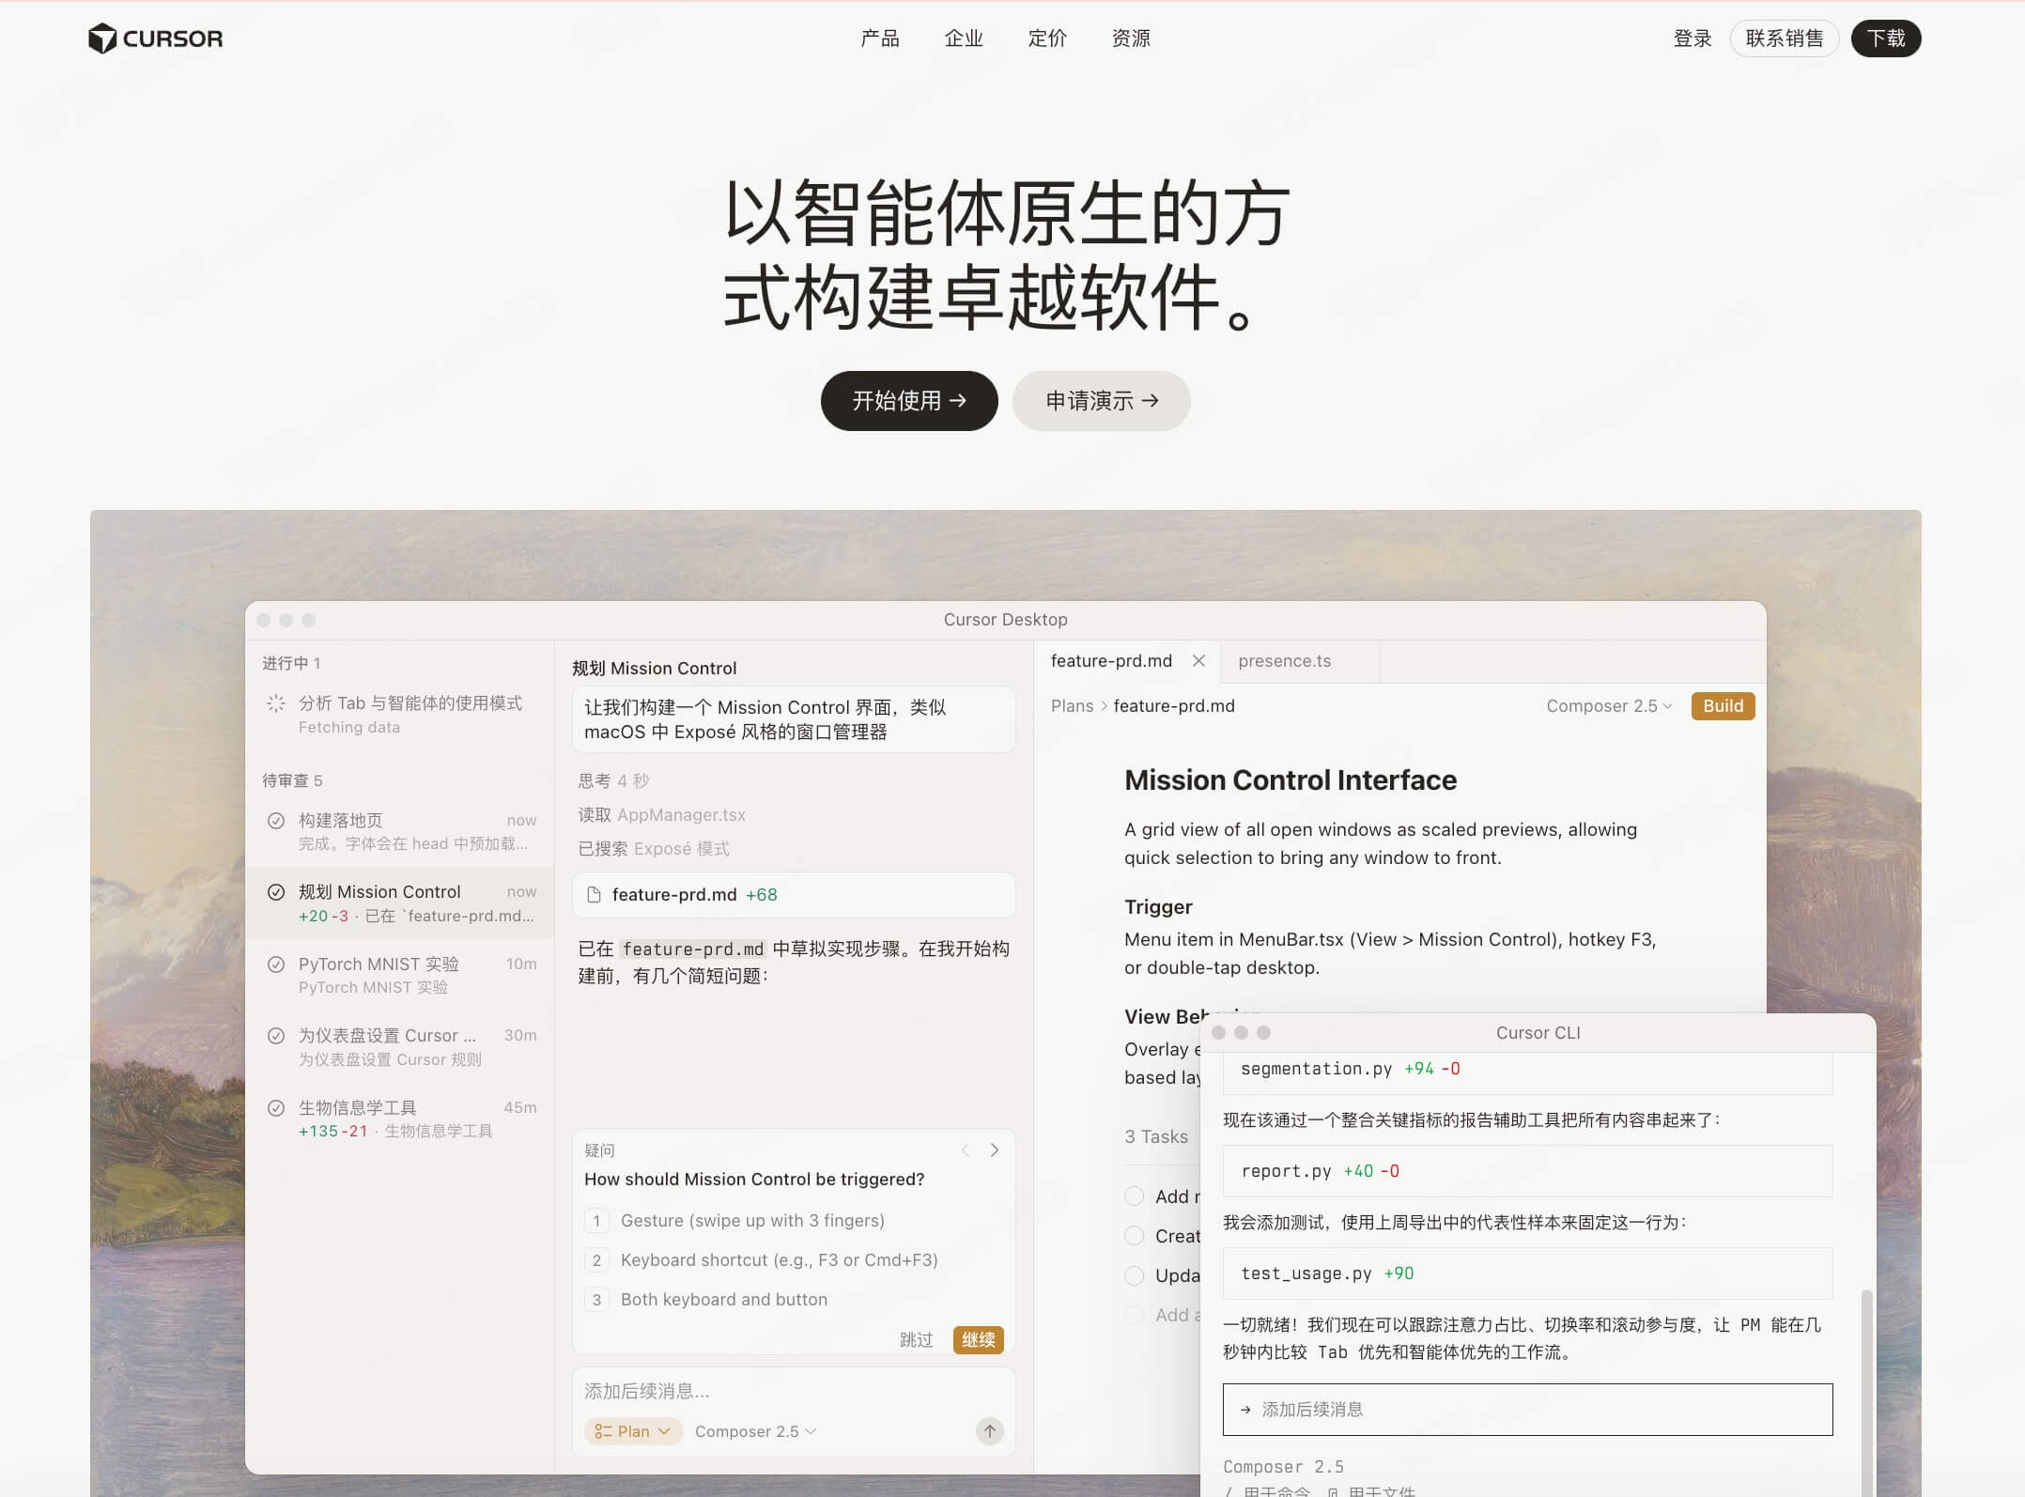Image resolution: width=2025 pixels, height=1497 pixels.
Task: Click the 开始使用 button
Action: (909, 401)
